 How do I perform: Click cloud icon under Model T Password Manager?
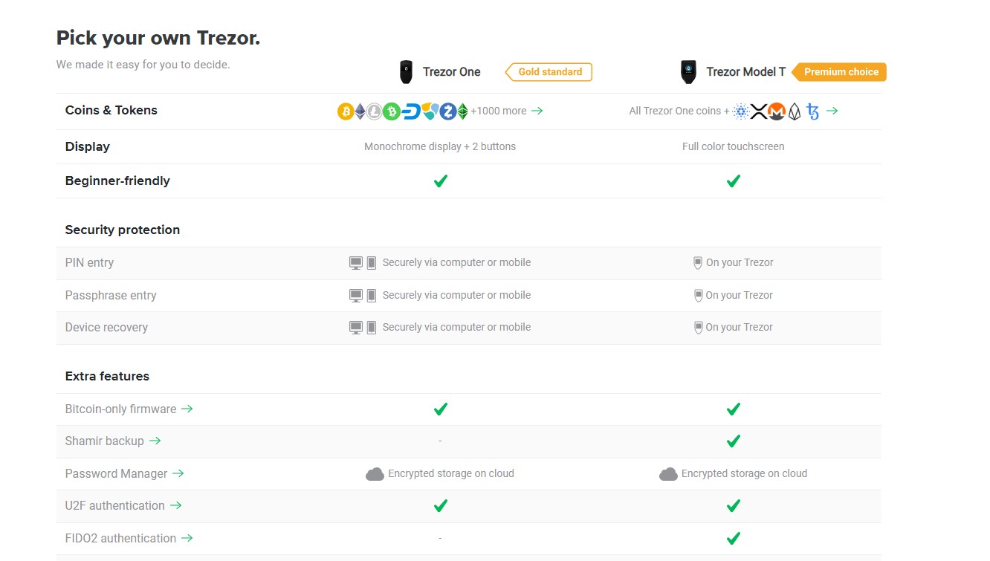pyautogui.click(x=668, y=474)
